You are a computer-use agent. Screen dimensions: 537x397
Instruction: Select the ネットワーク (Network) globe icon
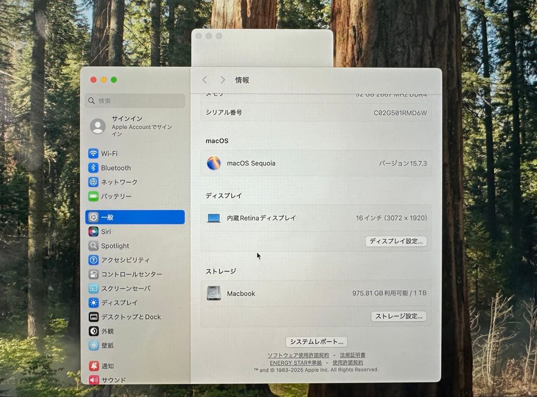(x=94, y=182)
